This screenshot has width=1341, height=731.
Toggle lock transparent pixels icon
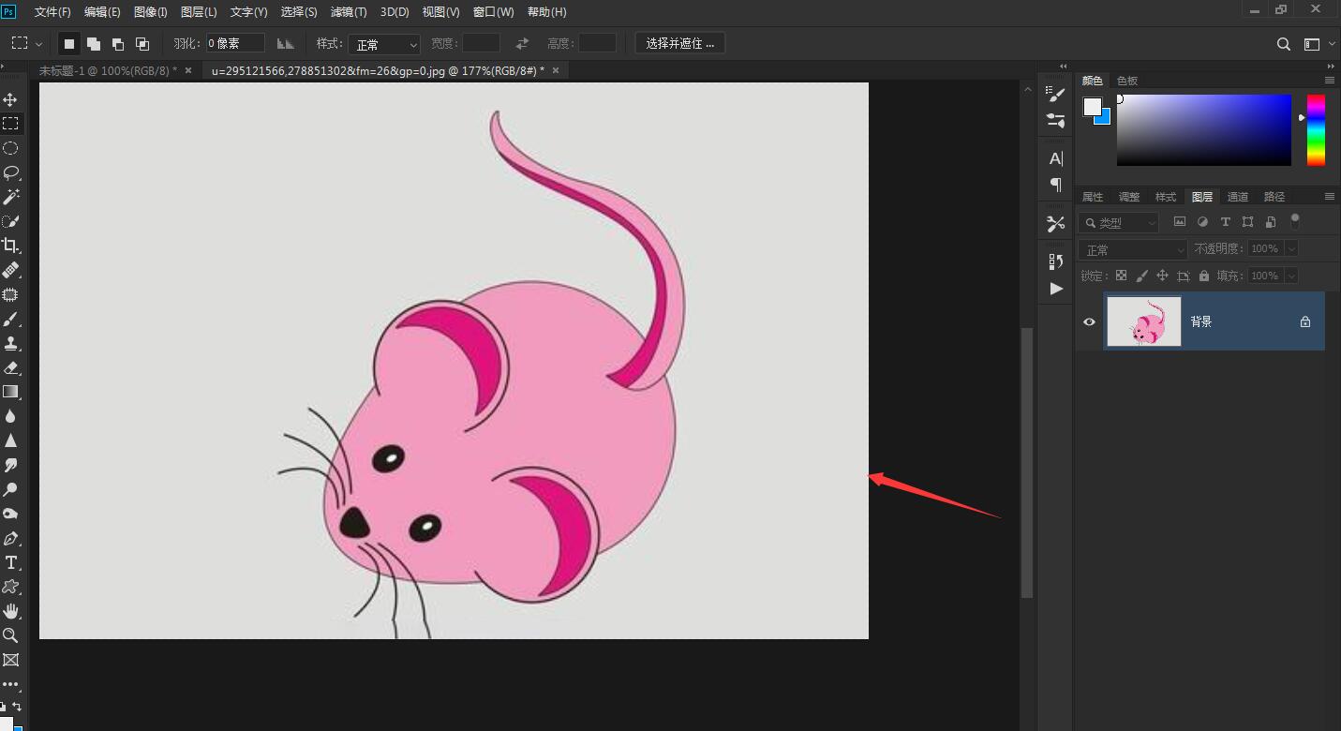tap(1121, 276)
